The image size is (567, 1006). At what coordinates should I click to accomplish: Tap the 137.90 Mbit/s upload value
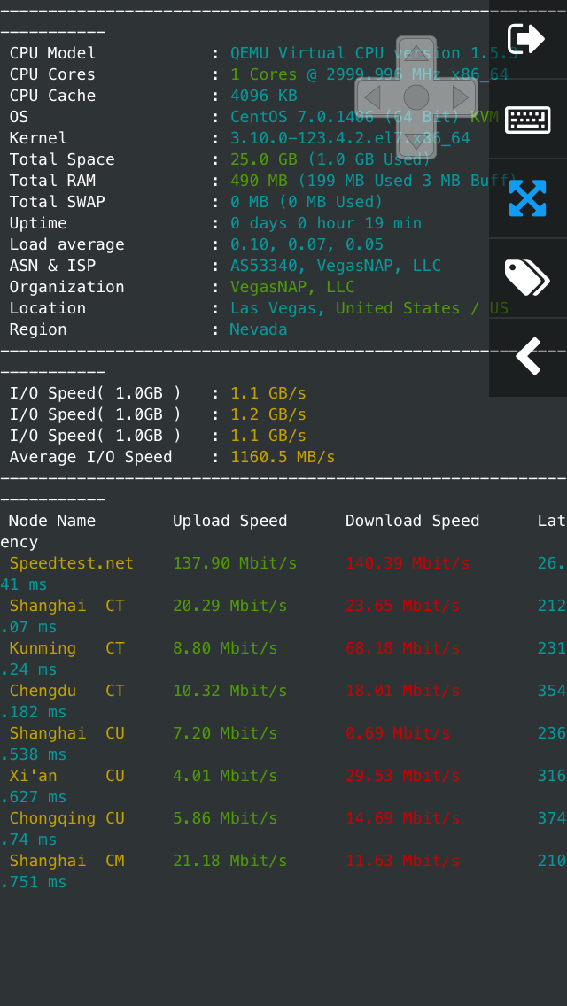click(x=235, y=563)
